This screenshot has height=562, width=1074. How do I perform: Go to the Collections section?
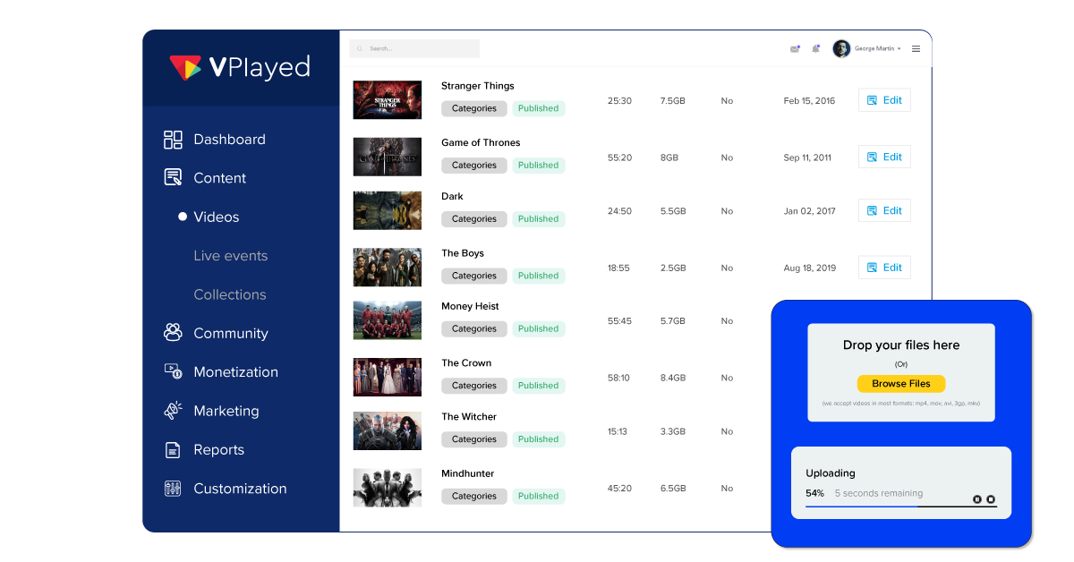(230, 294)
